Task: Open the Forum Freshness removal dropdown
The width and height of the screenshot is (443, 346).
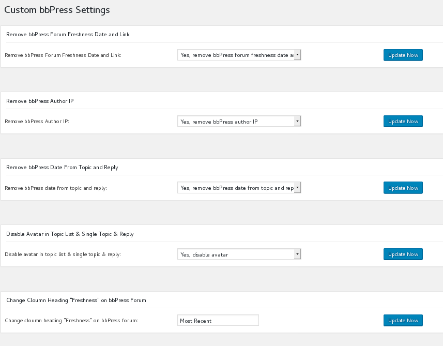Action: [239, 55]
